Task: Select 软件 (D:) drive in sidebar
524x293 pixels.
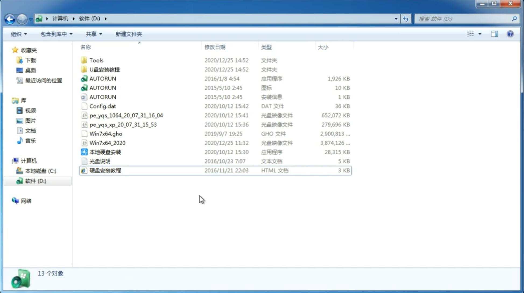Action: [x=35, y=181]
